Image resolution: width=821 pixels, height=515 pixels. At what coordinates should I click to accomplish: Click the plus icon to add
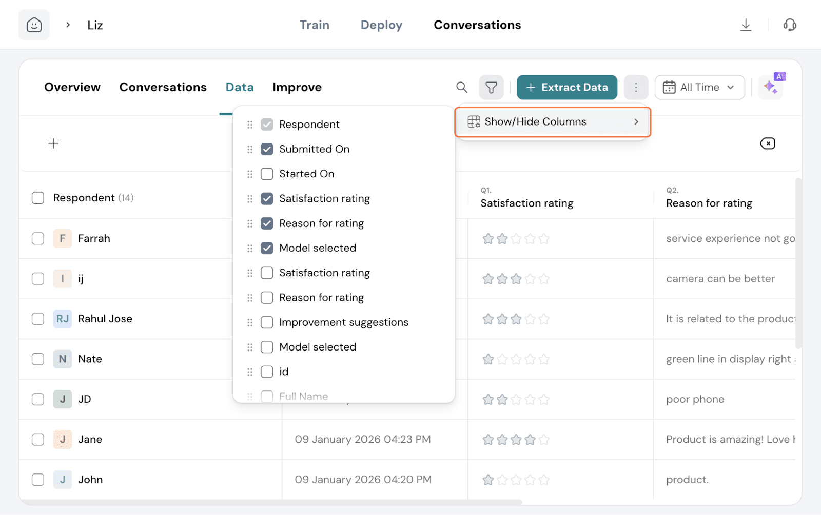click(x=53, y=143)
